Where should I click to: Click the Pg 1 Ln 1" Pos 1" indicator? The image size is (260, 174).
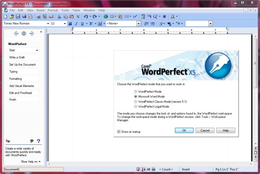coord(227,169)
